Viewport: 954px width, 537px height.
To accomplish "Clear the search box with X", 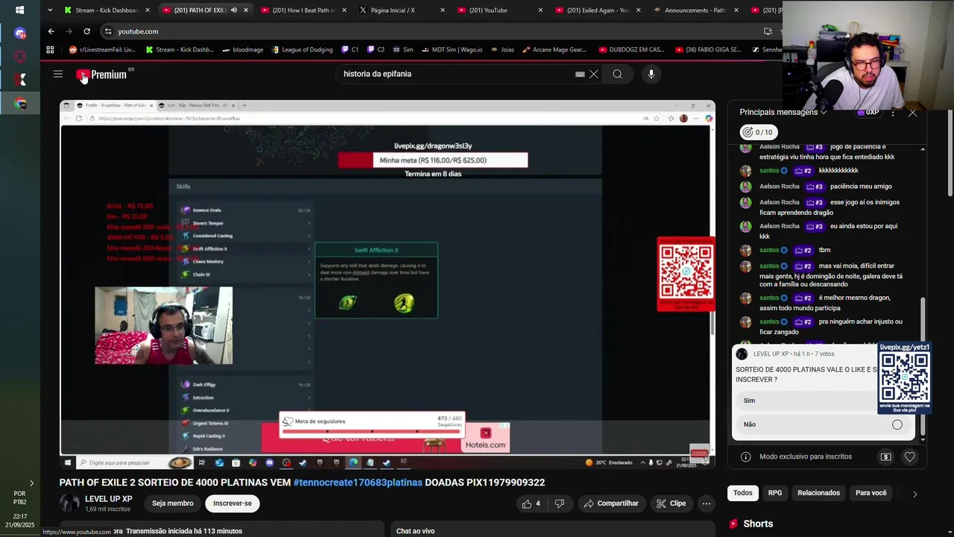I will [594, 74].
